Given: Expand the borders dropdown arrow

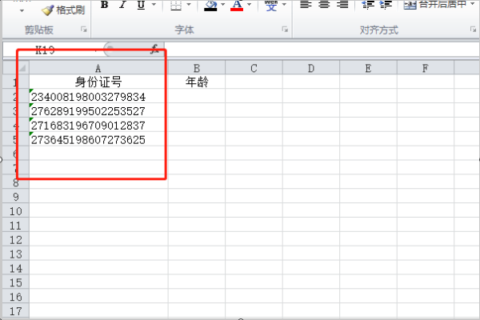Looking at the screenshot, I should coord(189,5).
